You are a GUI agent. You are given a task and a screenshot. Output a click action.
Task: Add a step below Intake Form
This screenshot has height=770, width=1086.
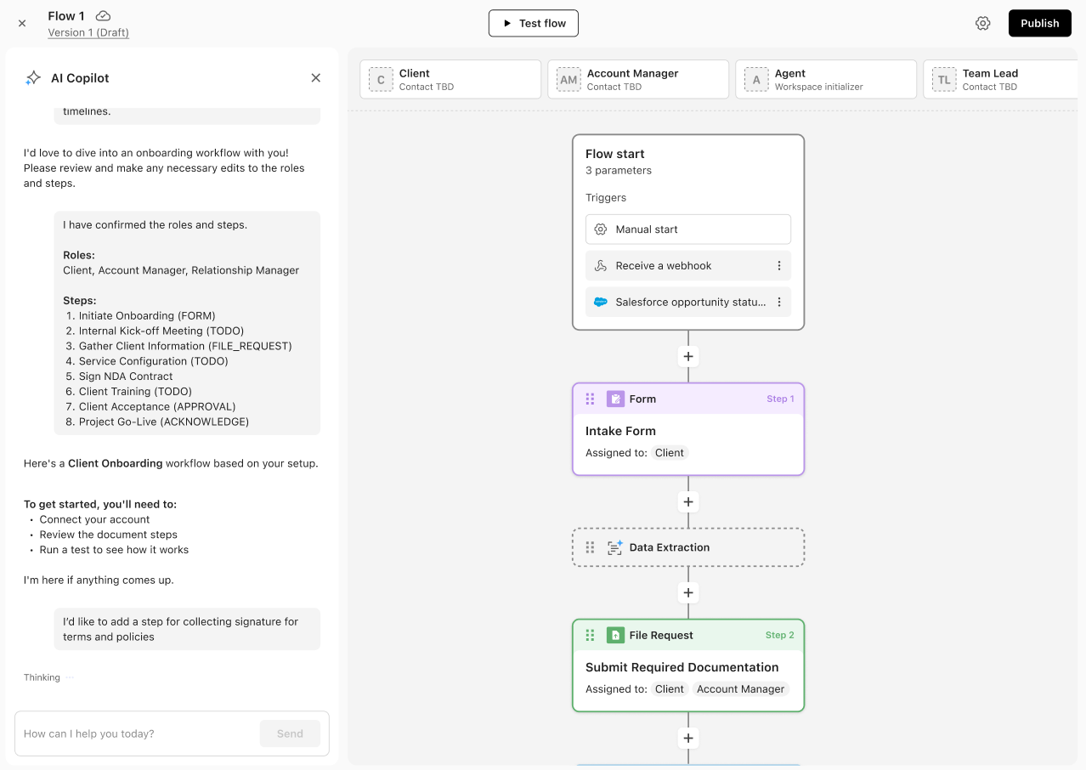pyautogui.click(x=688, y=501)
